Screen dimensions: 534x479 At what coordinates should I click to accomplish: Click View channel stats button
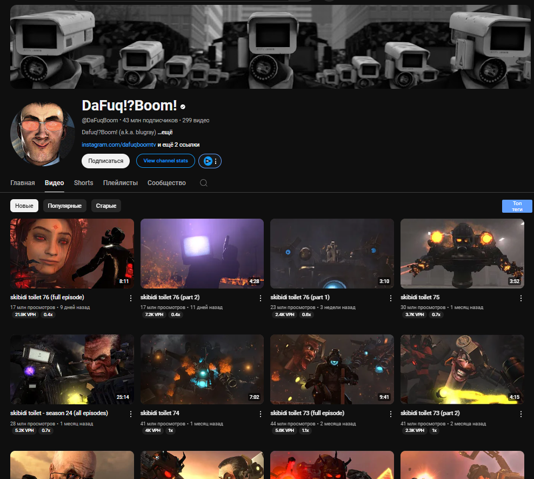point(165,161)
